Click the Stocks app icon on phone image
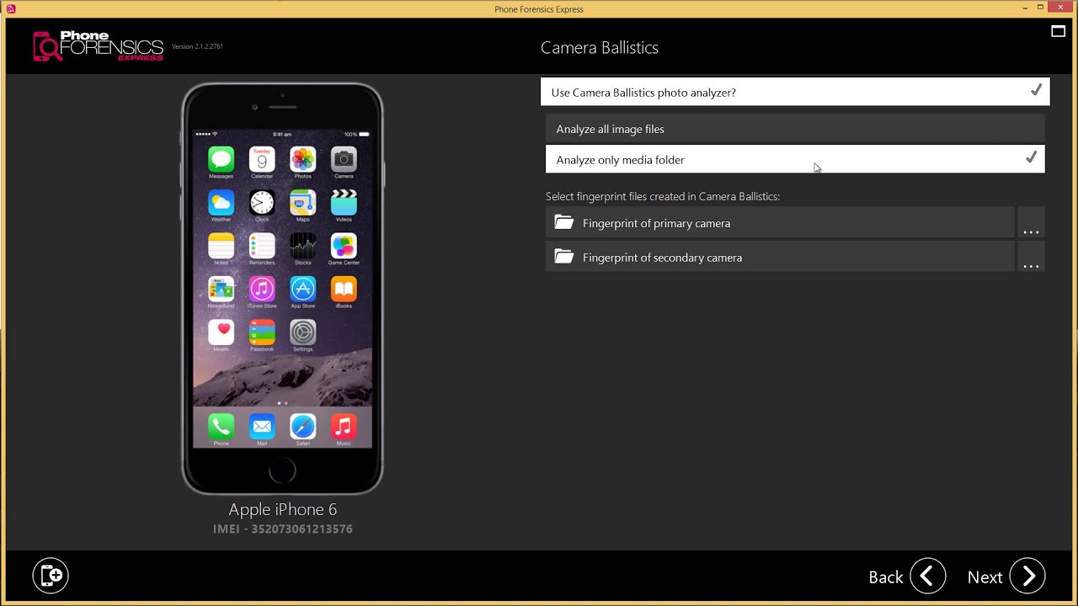Image resolution: width=1078 pixels, height=606 pixels. click(302, 246)
